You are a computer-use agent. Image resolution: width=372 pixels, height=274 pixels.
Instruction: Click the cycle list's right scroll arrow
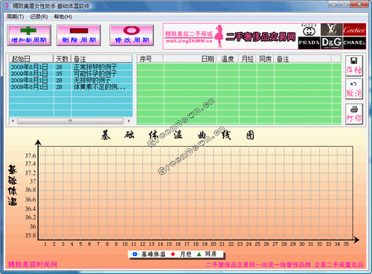click(129, 121)
